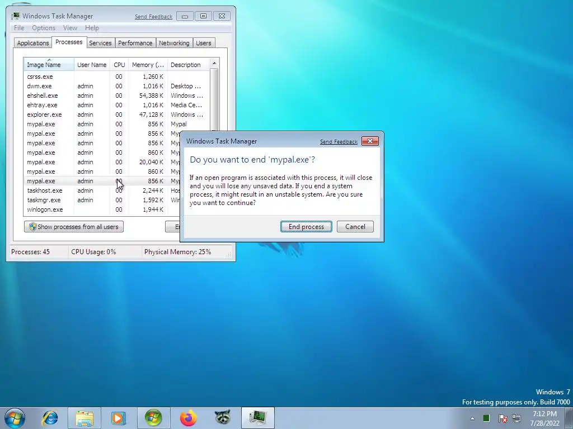Sort by User Name column header

point(92,65)
